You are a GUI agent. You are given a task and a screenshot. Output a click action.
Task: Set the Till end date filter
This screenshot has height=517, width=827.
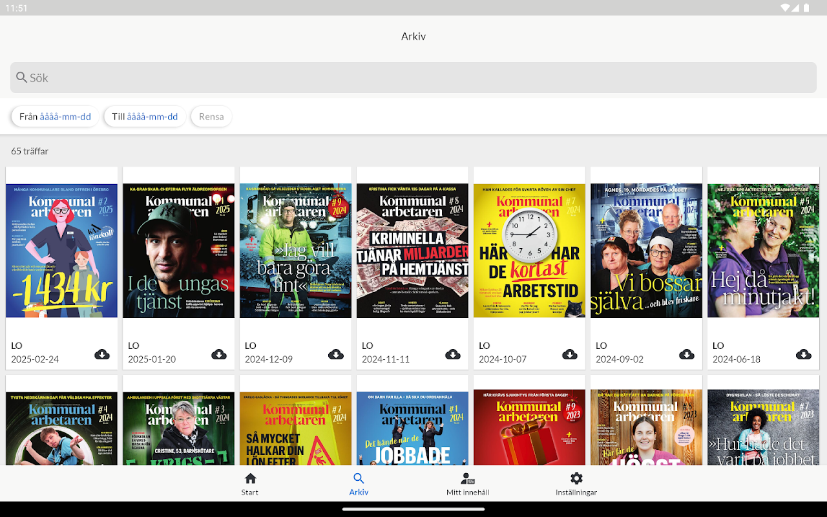(x=145, y=116)
